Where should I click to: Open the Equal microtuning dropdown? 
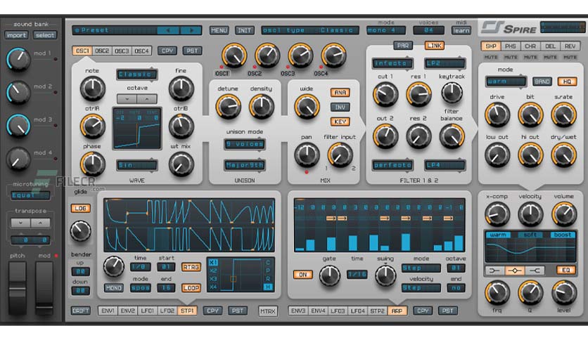click(30, 195)
